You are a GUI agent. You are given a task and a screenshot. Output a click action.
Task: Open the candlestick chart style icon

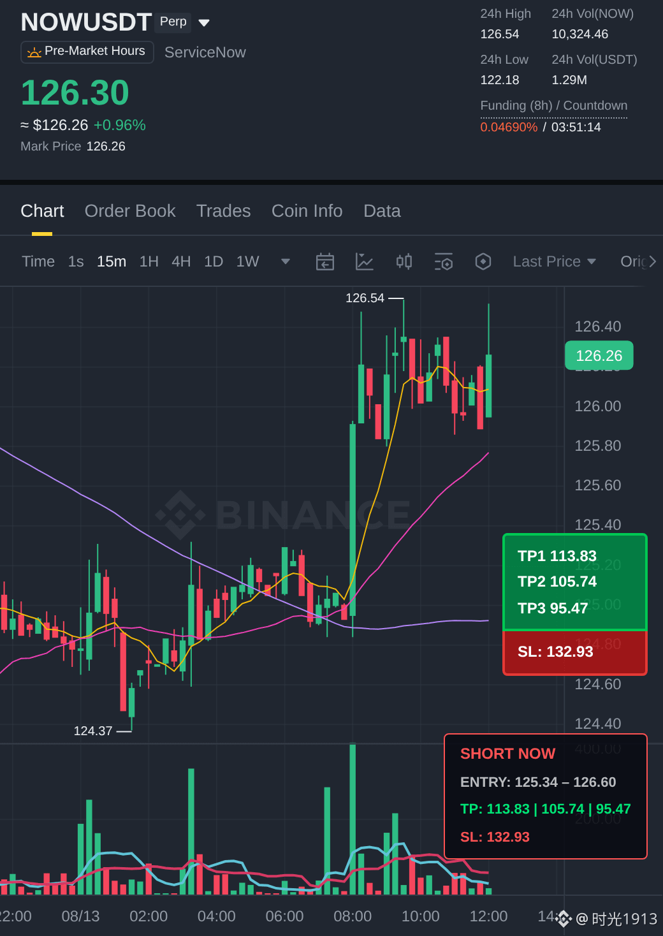404,261
